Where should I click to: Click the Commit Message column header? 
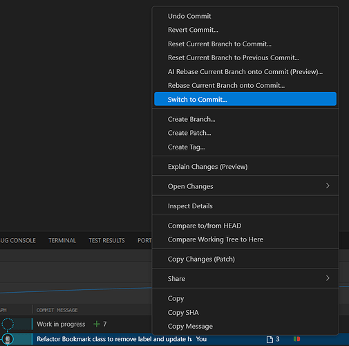tap(57, 310)
